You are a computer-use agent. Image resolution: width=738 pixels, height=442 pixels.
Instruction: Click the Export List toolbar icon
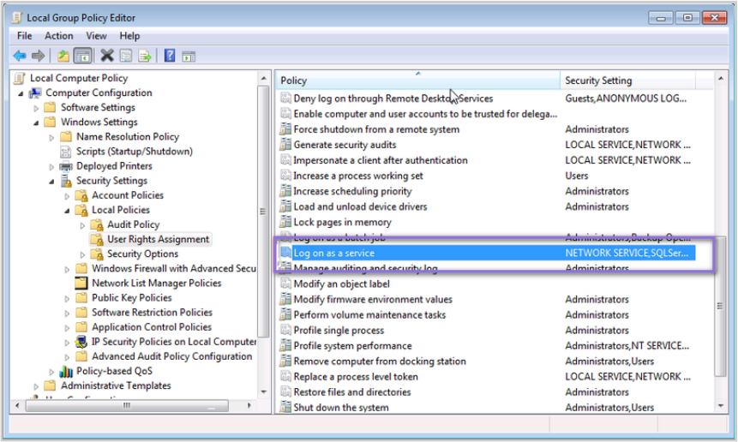tap(145, 56)
